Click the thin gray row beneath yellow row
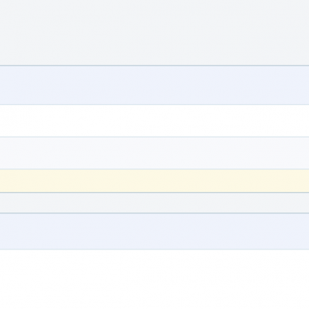Viewport: 309px width, 309px height. [154, 203]
